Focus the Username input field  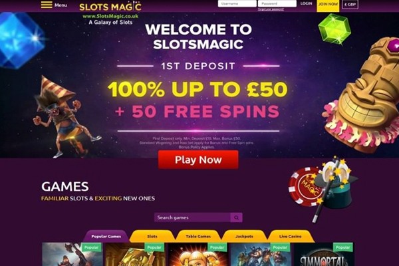point(237,3)
